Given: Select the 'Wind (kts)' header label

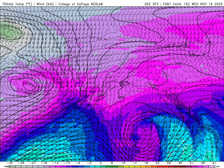Looking at the screenshot, I should click(45, 4).
